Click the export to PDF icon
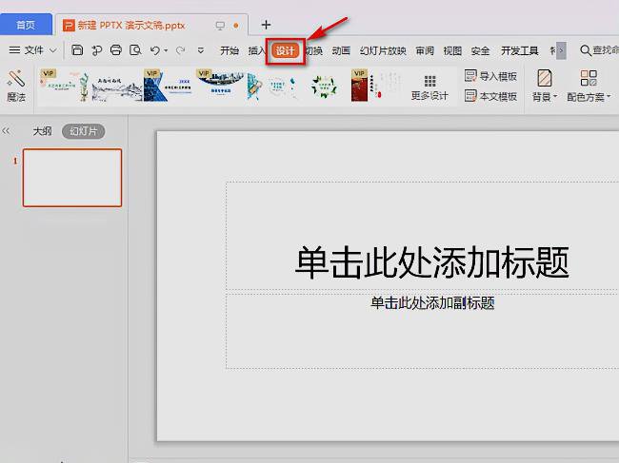 (96, 50)
